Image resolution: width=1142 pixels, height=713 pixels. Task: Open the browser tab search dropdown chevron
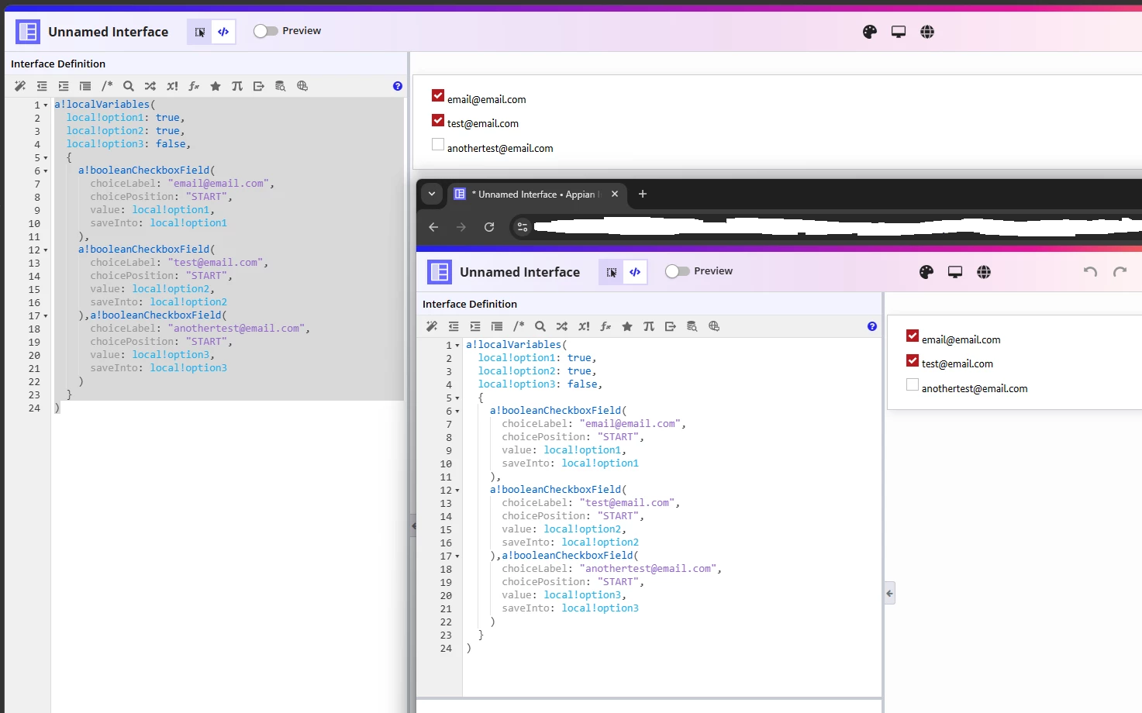[x=432, y=194]
